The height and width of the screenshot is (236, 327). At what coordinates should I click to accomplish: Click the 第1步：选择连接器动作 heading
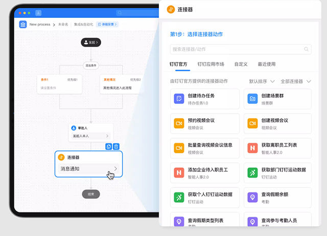pos(196,34)
